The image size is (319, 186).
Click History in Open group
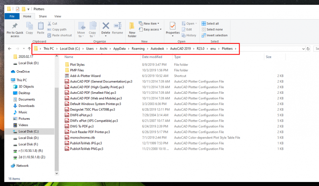point(189,35)
